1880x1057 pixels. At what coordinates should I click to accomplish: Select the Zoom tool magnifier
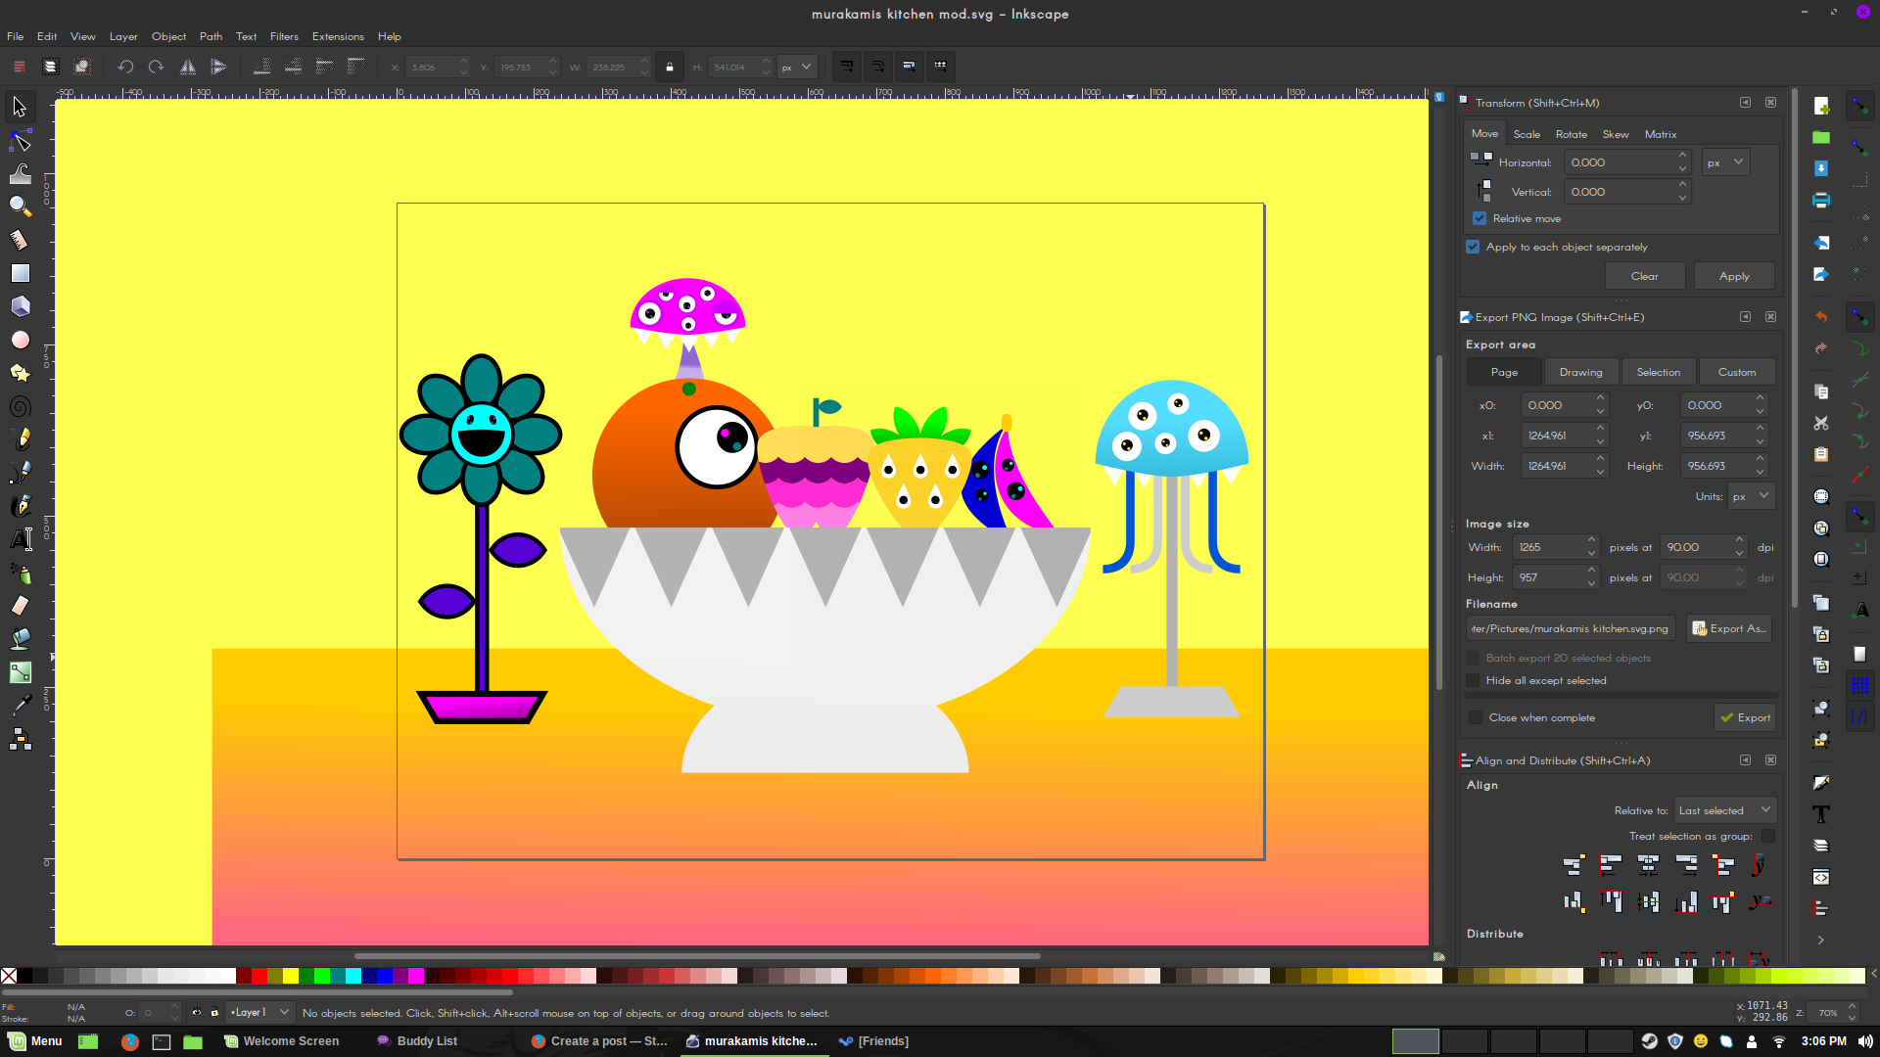pos(20,206)
